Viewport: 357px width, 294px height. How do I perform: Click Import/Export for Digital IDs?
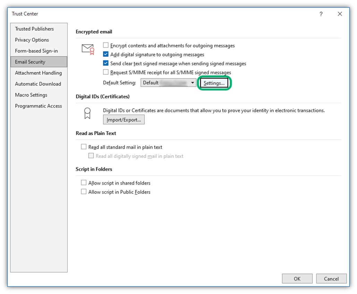[x=124, y=119]
